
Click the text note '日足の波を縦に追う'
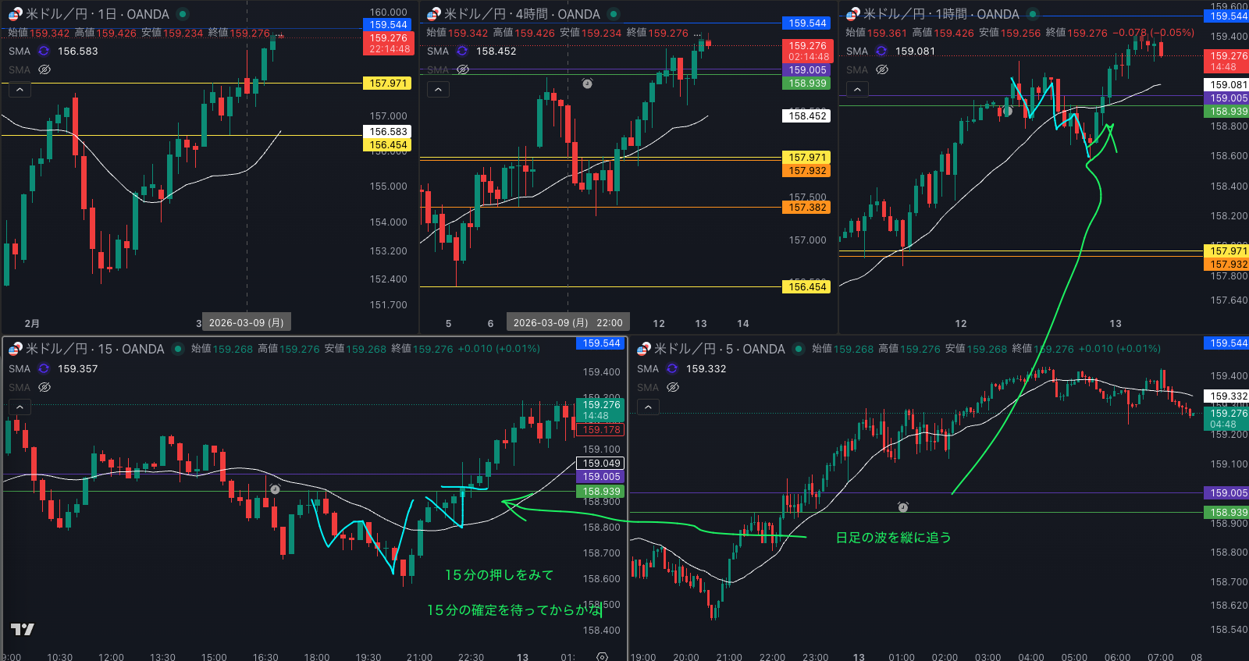pos(893,538)
